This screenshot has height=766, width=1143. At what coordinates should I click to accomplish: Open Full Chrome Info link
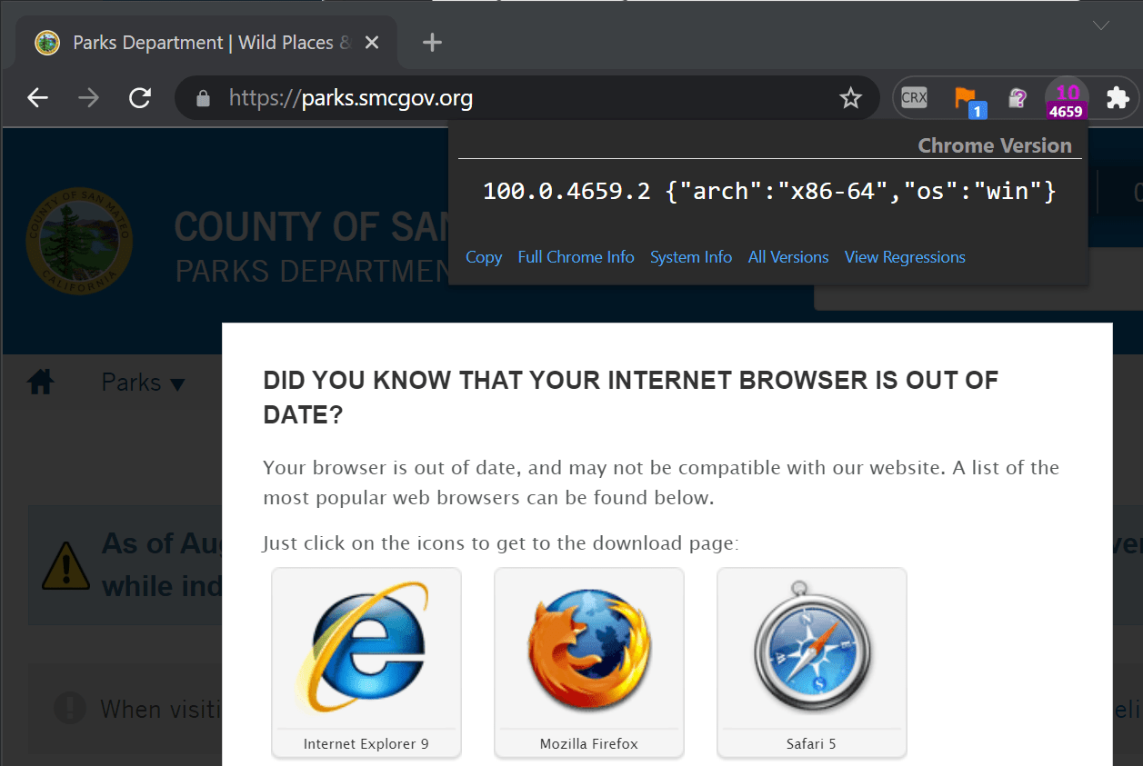click(576, 257)
